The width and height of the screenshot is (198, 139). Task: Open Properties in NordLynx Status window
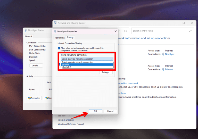(x=34, y=98)
